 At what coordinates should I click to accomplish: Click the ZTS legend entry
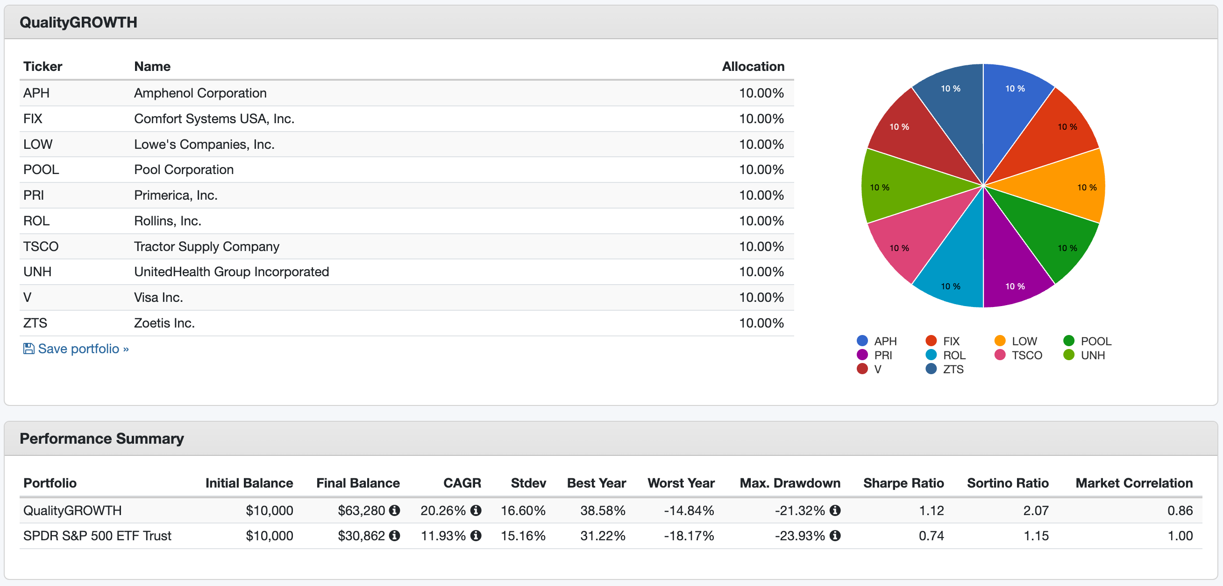953,369
